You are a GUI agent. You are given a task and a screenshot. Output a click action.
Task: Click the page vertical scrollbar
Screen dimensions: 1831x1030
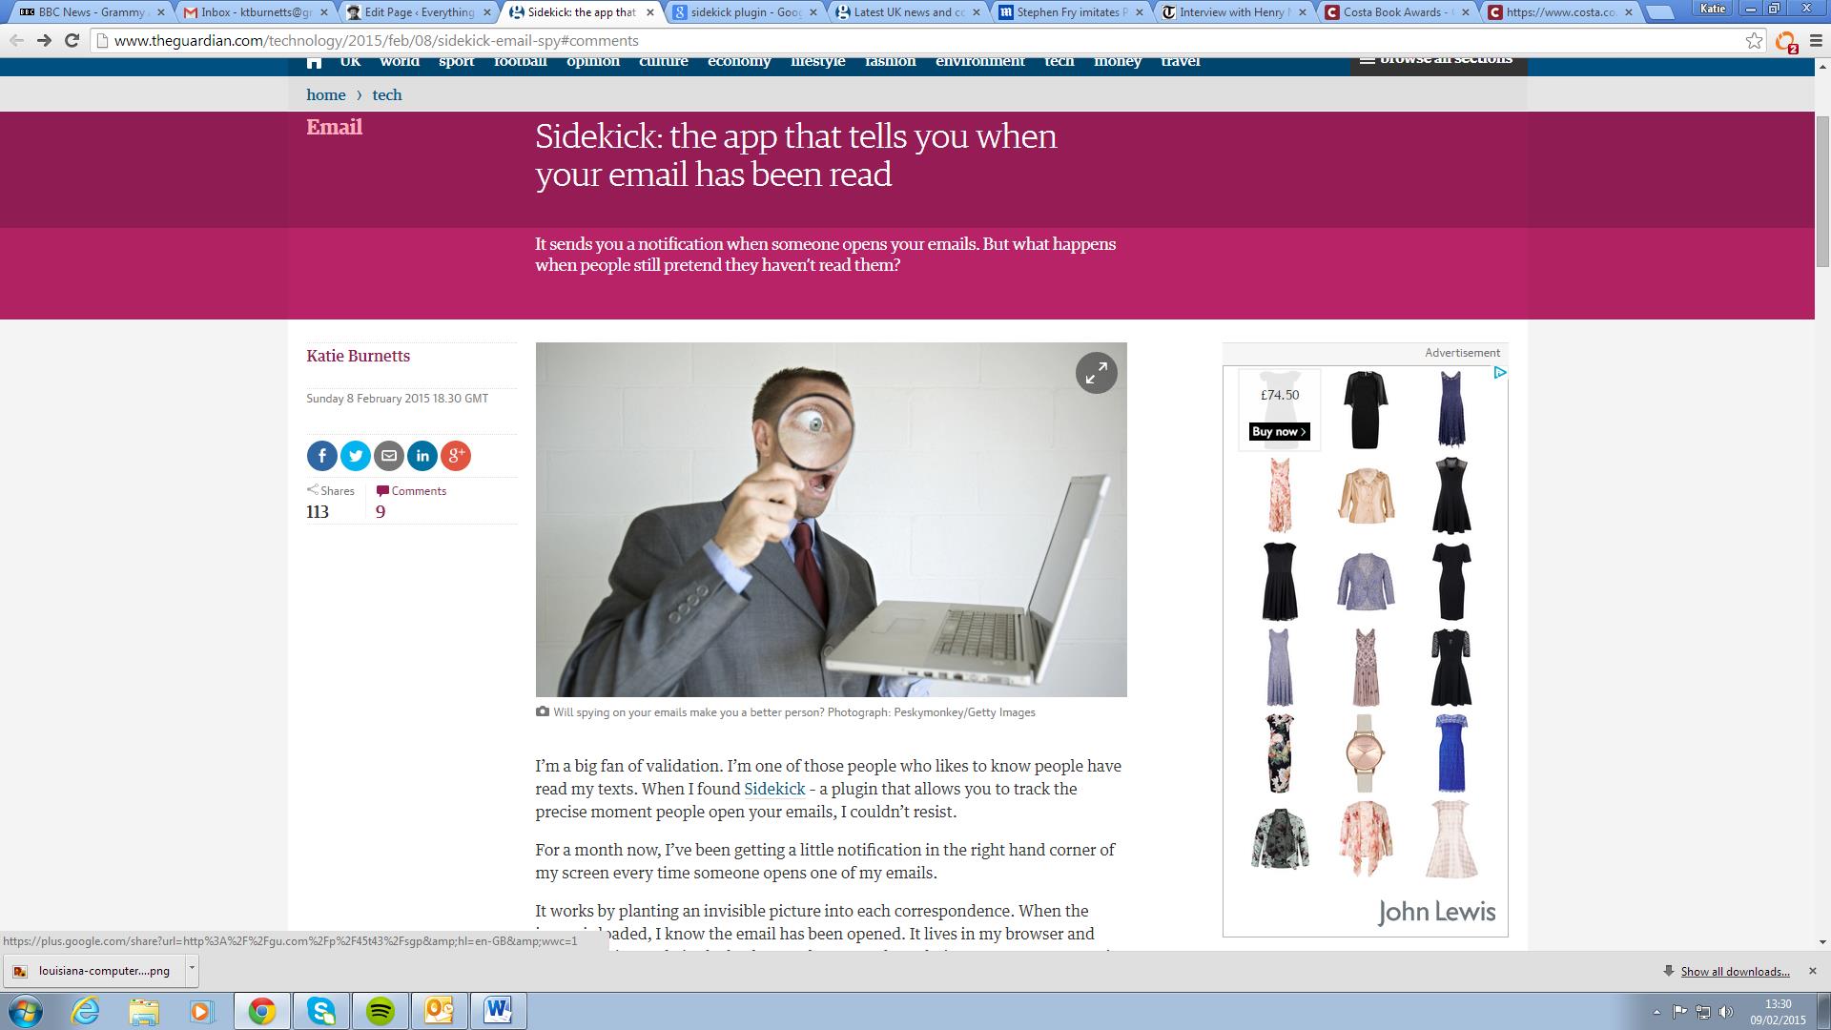click(1822, 191)
